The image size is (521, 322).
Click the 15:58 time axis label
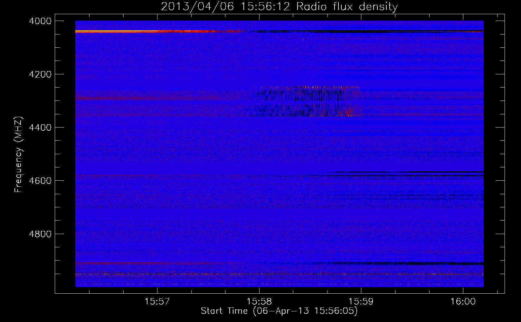[259, 301]
